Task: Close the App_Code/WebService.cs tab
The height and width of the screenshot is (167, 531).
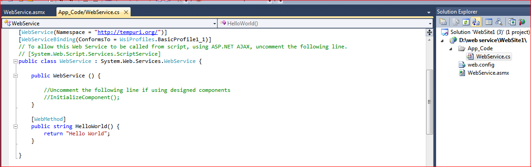Action: (x=126, y=13)
